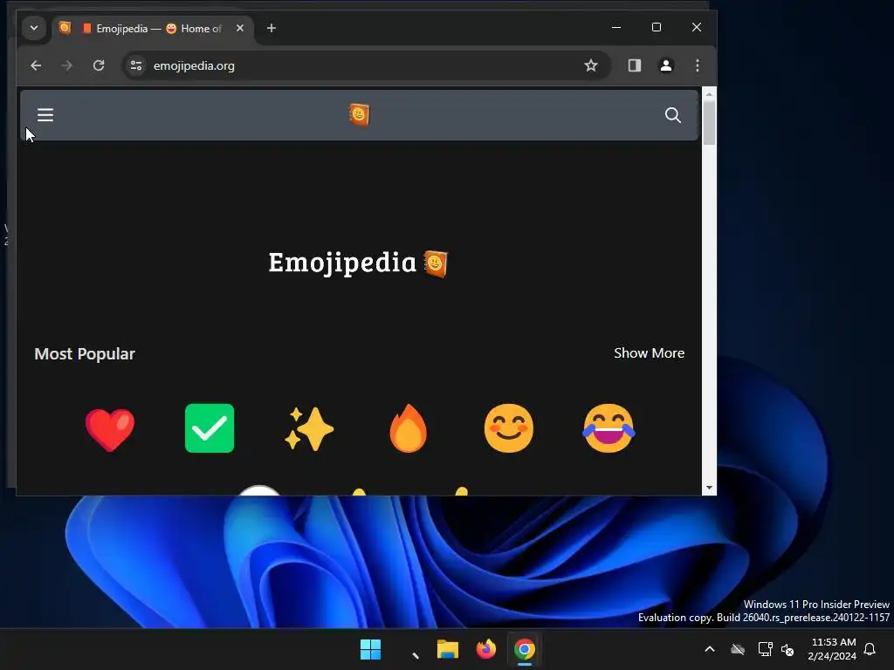
Task: Open the notification bell
Action: point(870,649)
